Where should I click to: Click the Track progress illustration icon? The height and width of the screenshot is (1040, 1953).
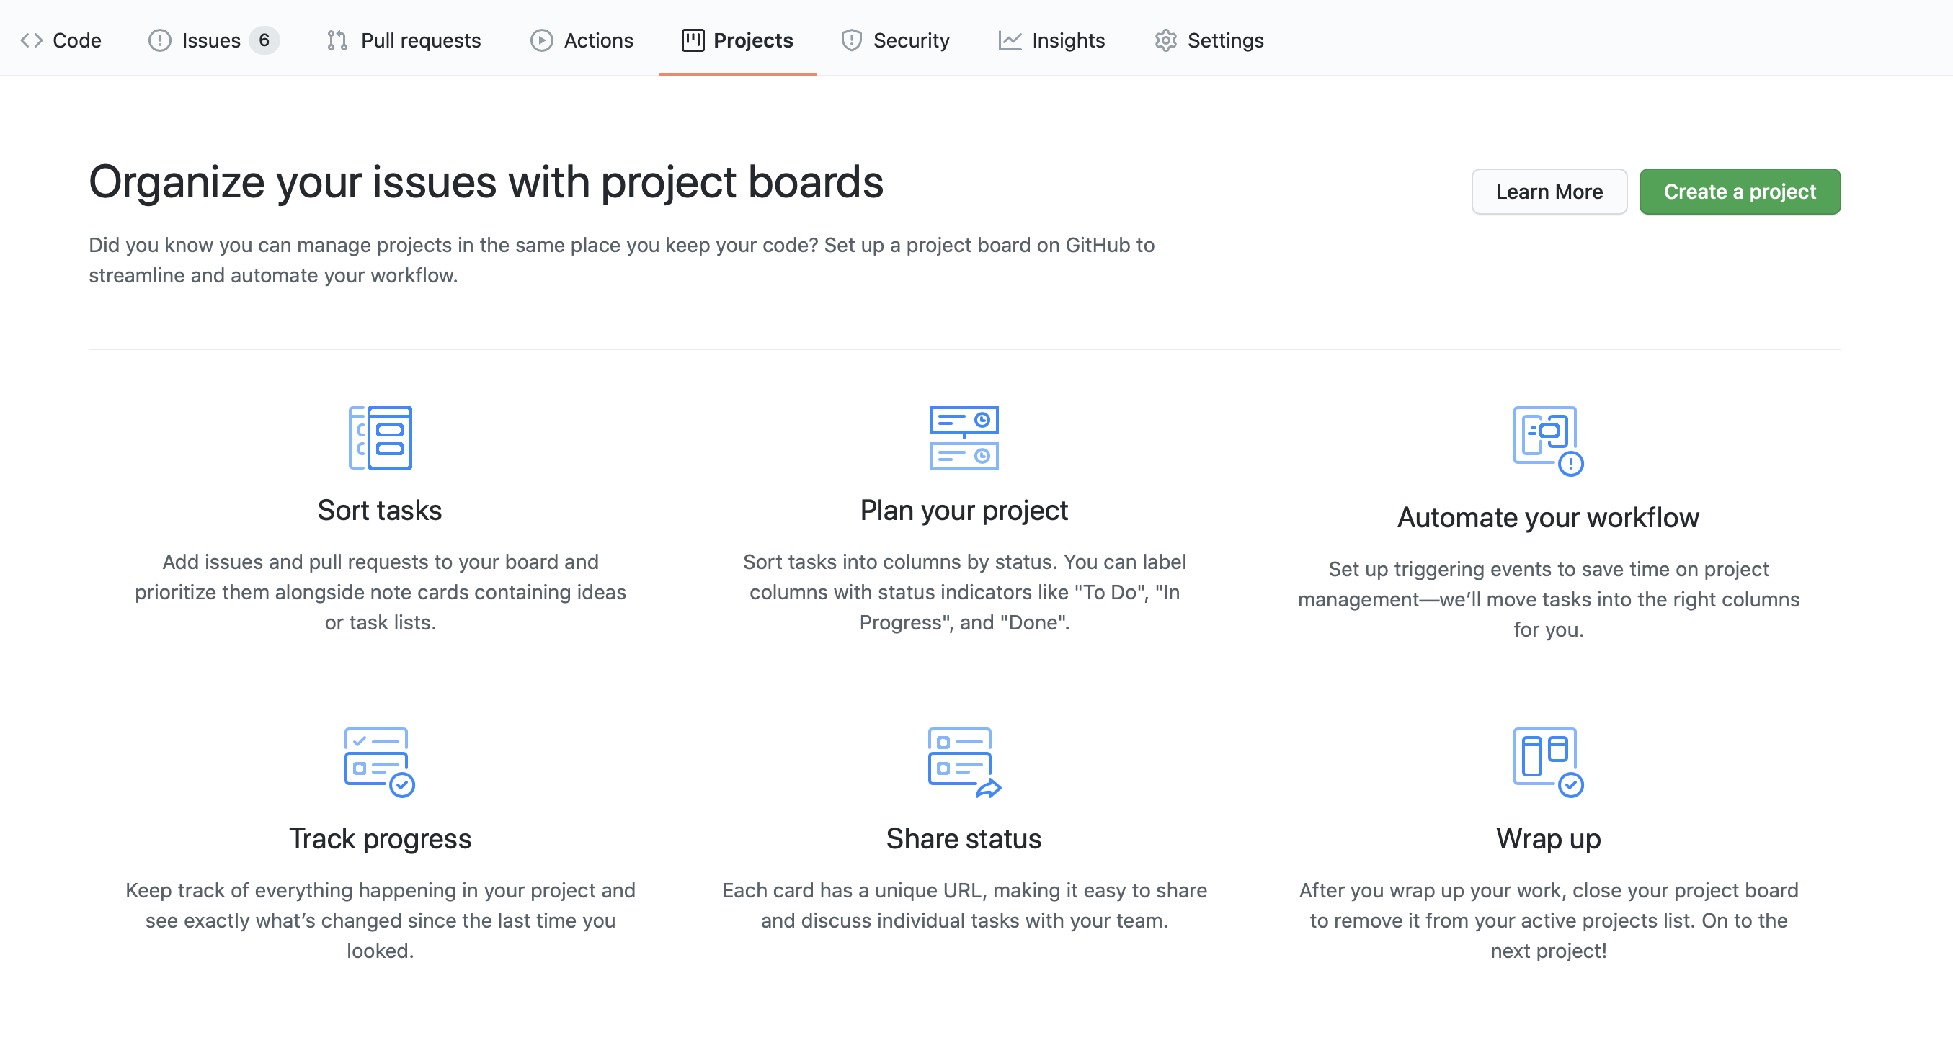380,762
